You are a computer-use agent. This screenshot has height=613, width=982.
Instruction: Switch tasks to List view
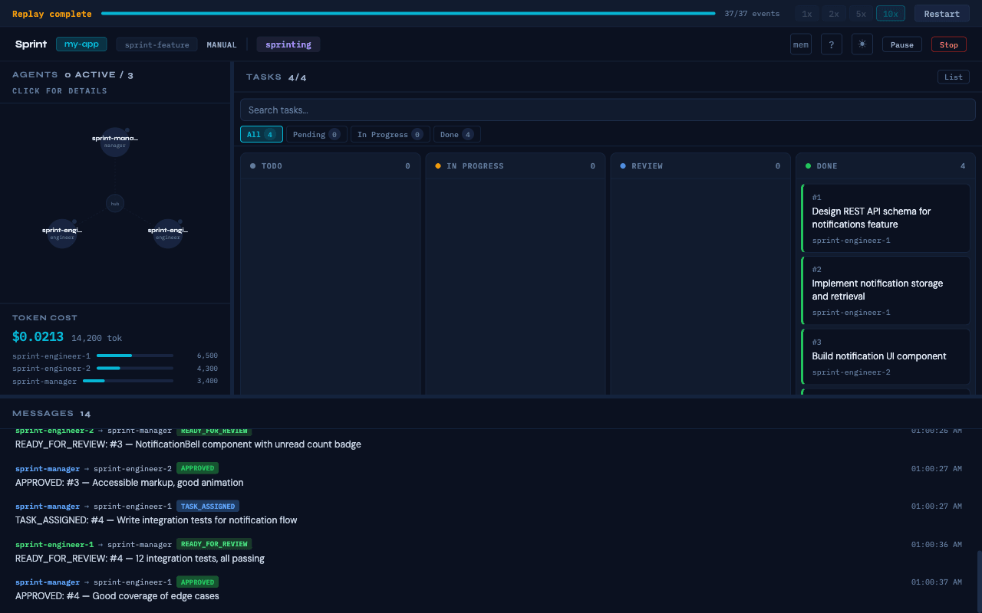[953, 77]
